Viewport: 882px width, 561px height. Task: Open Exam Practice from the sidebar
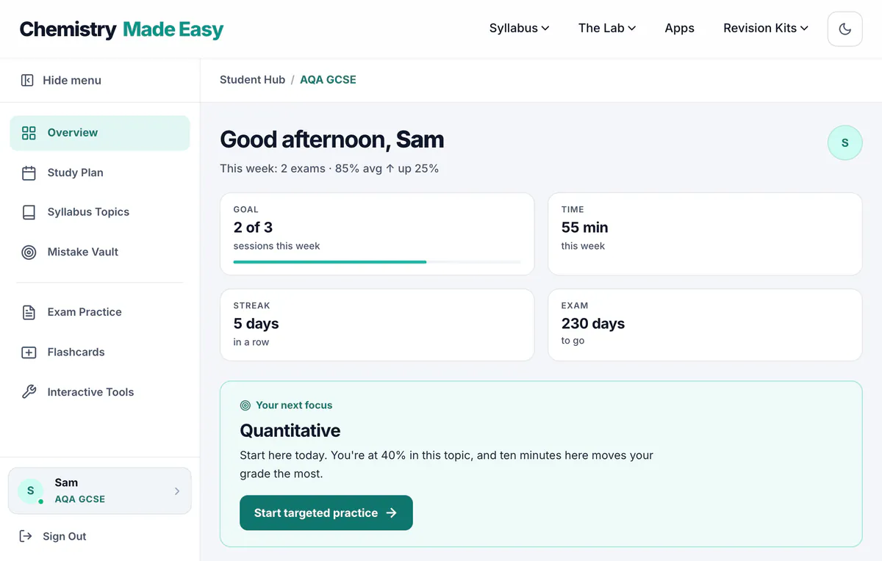(100, 312)
